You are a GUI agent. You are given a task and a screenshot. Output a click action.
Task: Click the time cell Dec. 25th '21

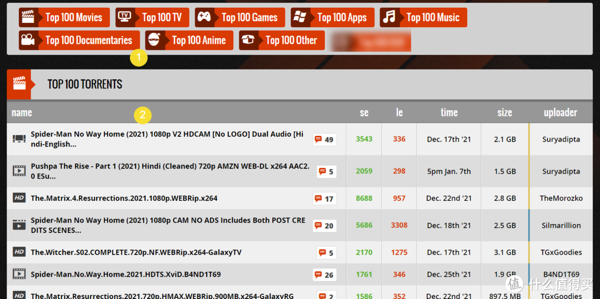[x=449, y=275]
